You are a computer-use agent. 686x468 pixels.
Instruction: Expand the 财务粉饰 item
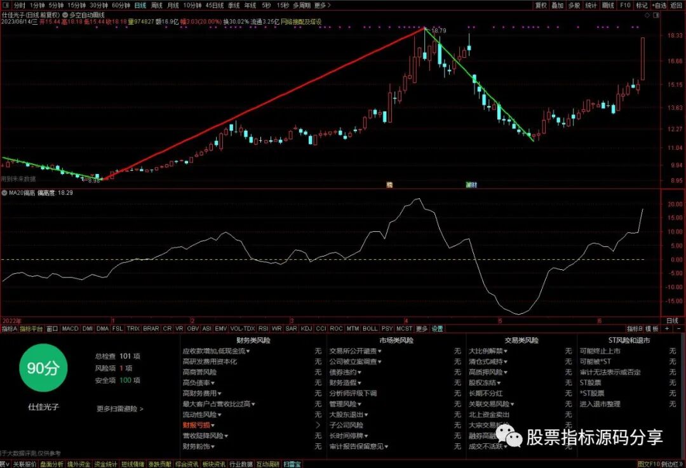[x=199, y=446]
